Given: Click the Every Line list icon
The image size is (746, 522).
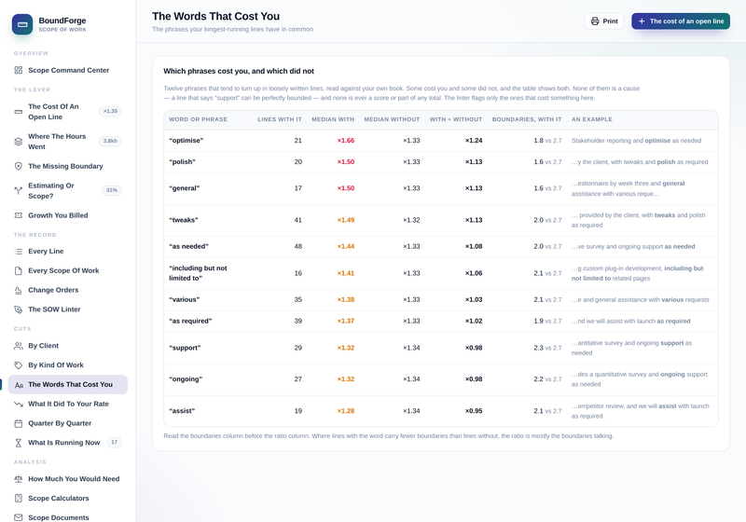Looking at the screenshot, I should (18, 251).
